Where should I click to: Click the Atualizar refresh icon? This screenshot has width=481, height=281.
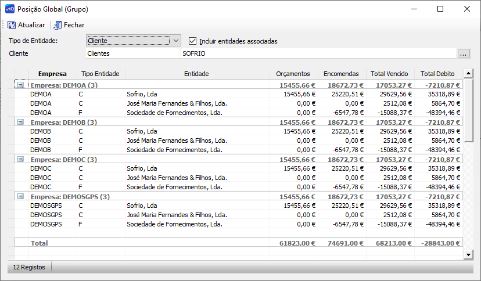12,25
